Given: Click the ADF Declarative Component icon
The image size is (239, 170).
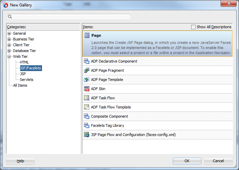Looking at the screenshot, I should click(87, 61).
